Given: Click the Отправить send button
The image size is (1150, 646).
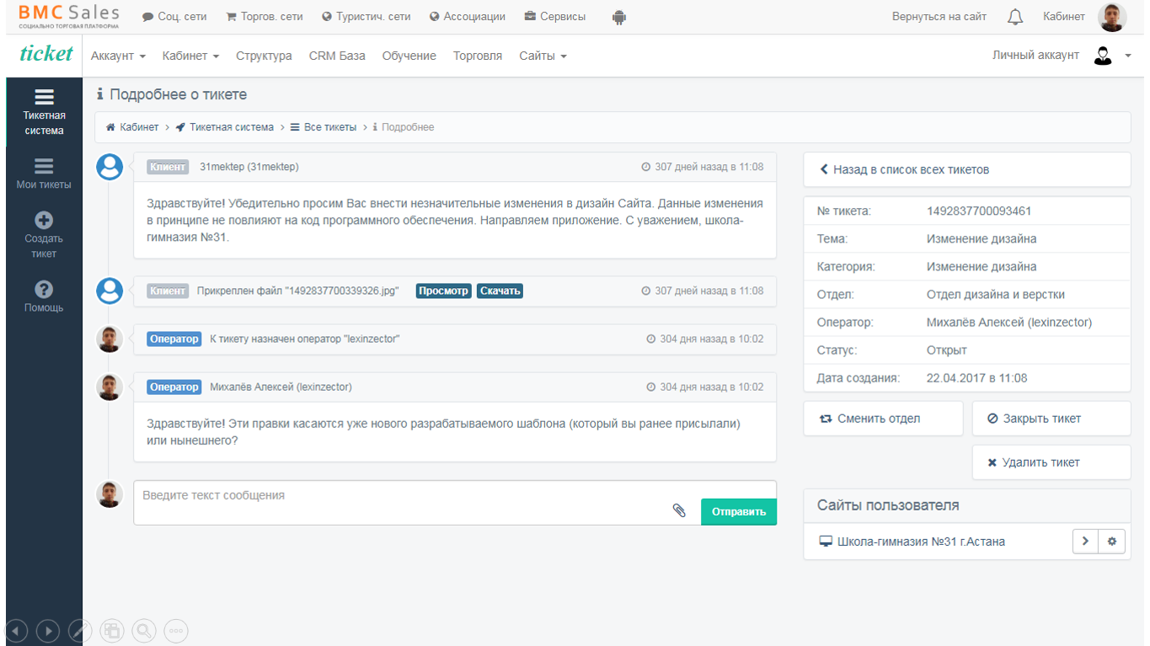Looking at the screenshot, I should pyautogui.click(x=738, y=511).
